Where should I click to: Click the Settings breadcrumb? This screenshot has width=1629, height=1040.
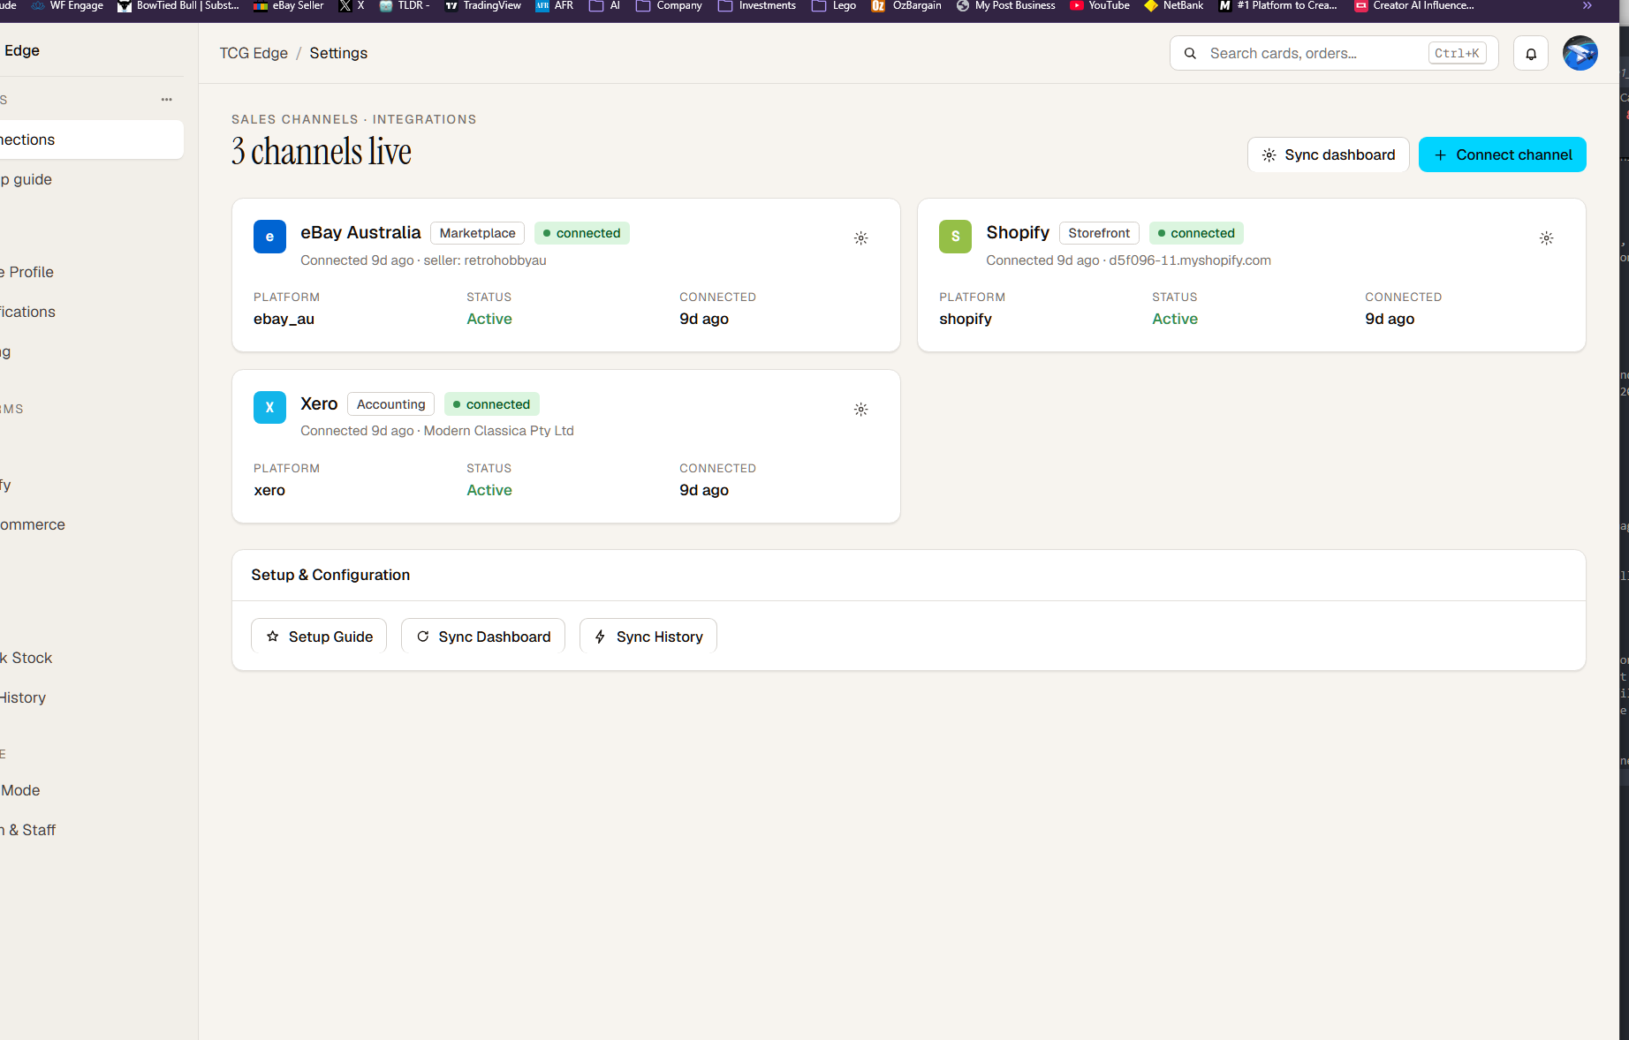click(x=338, y=53)
